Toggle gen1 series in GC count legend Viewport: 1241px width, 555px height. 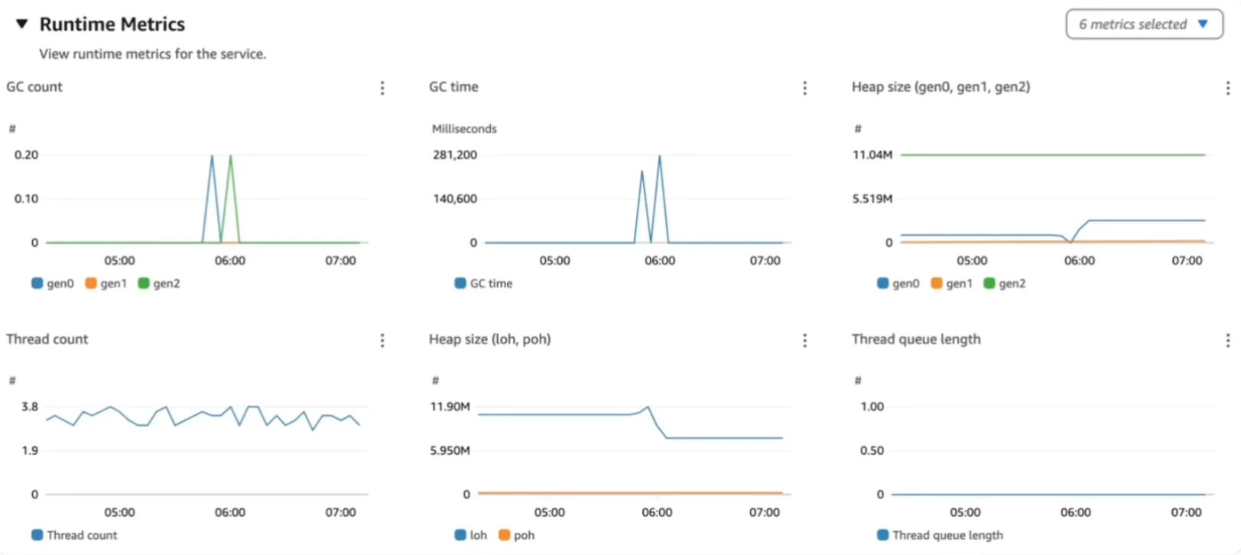(106, 284)
